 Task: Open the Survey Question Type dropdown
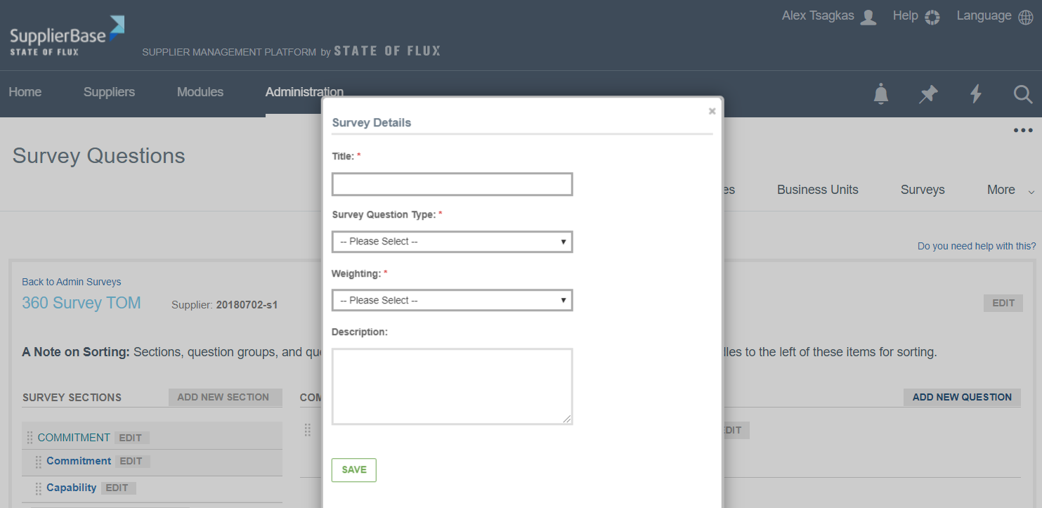[452, 242]
